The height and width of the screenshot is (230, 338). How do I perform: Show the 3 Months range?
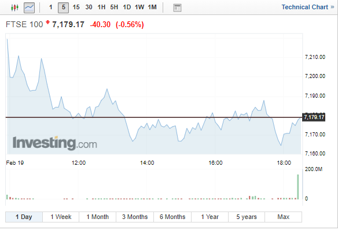pyautogui.click(x=135, y=217)
